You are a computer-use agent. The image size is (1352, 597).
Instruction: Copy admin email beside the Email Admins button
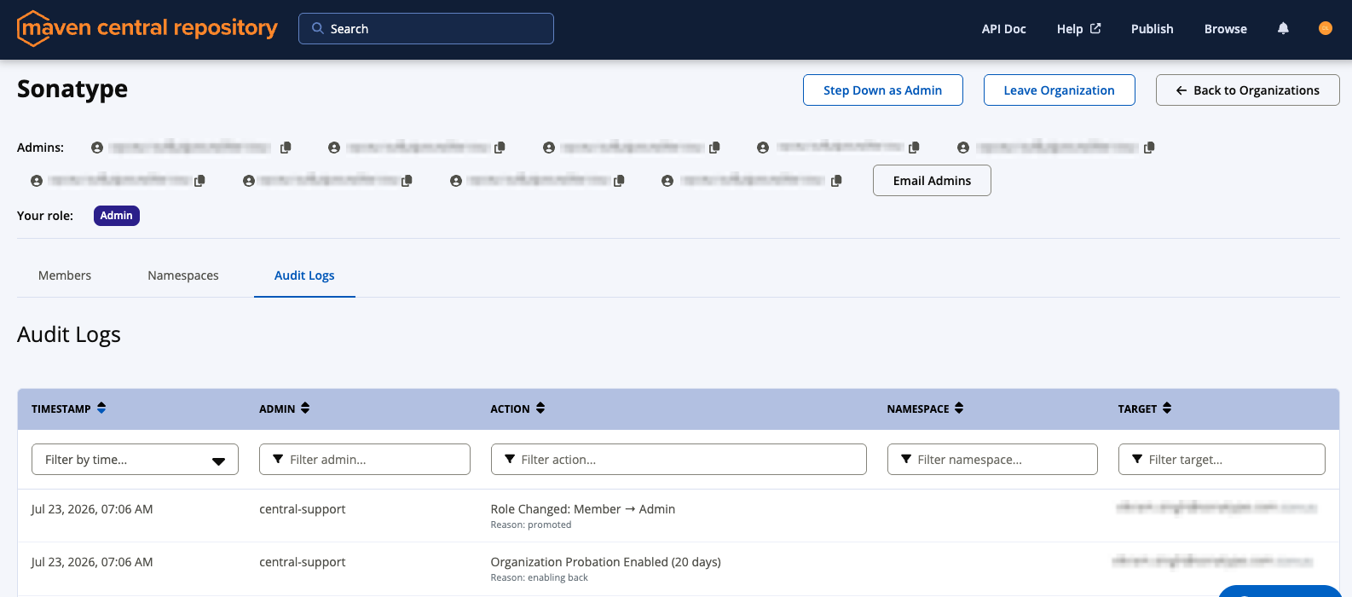[x=836, y=181]
